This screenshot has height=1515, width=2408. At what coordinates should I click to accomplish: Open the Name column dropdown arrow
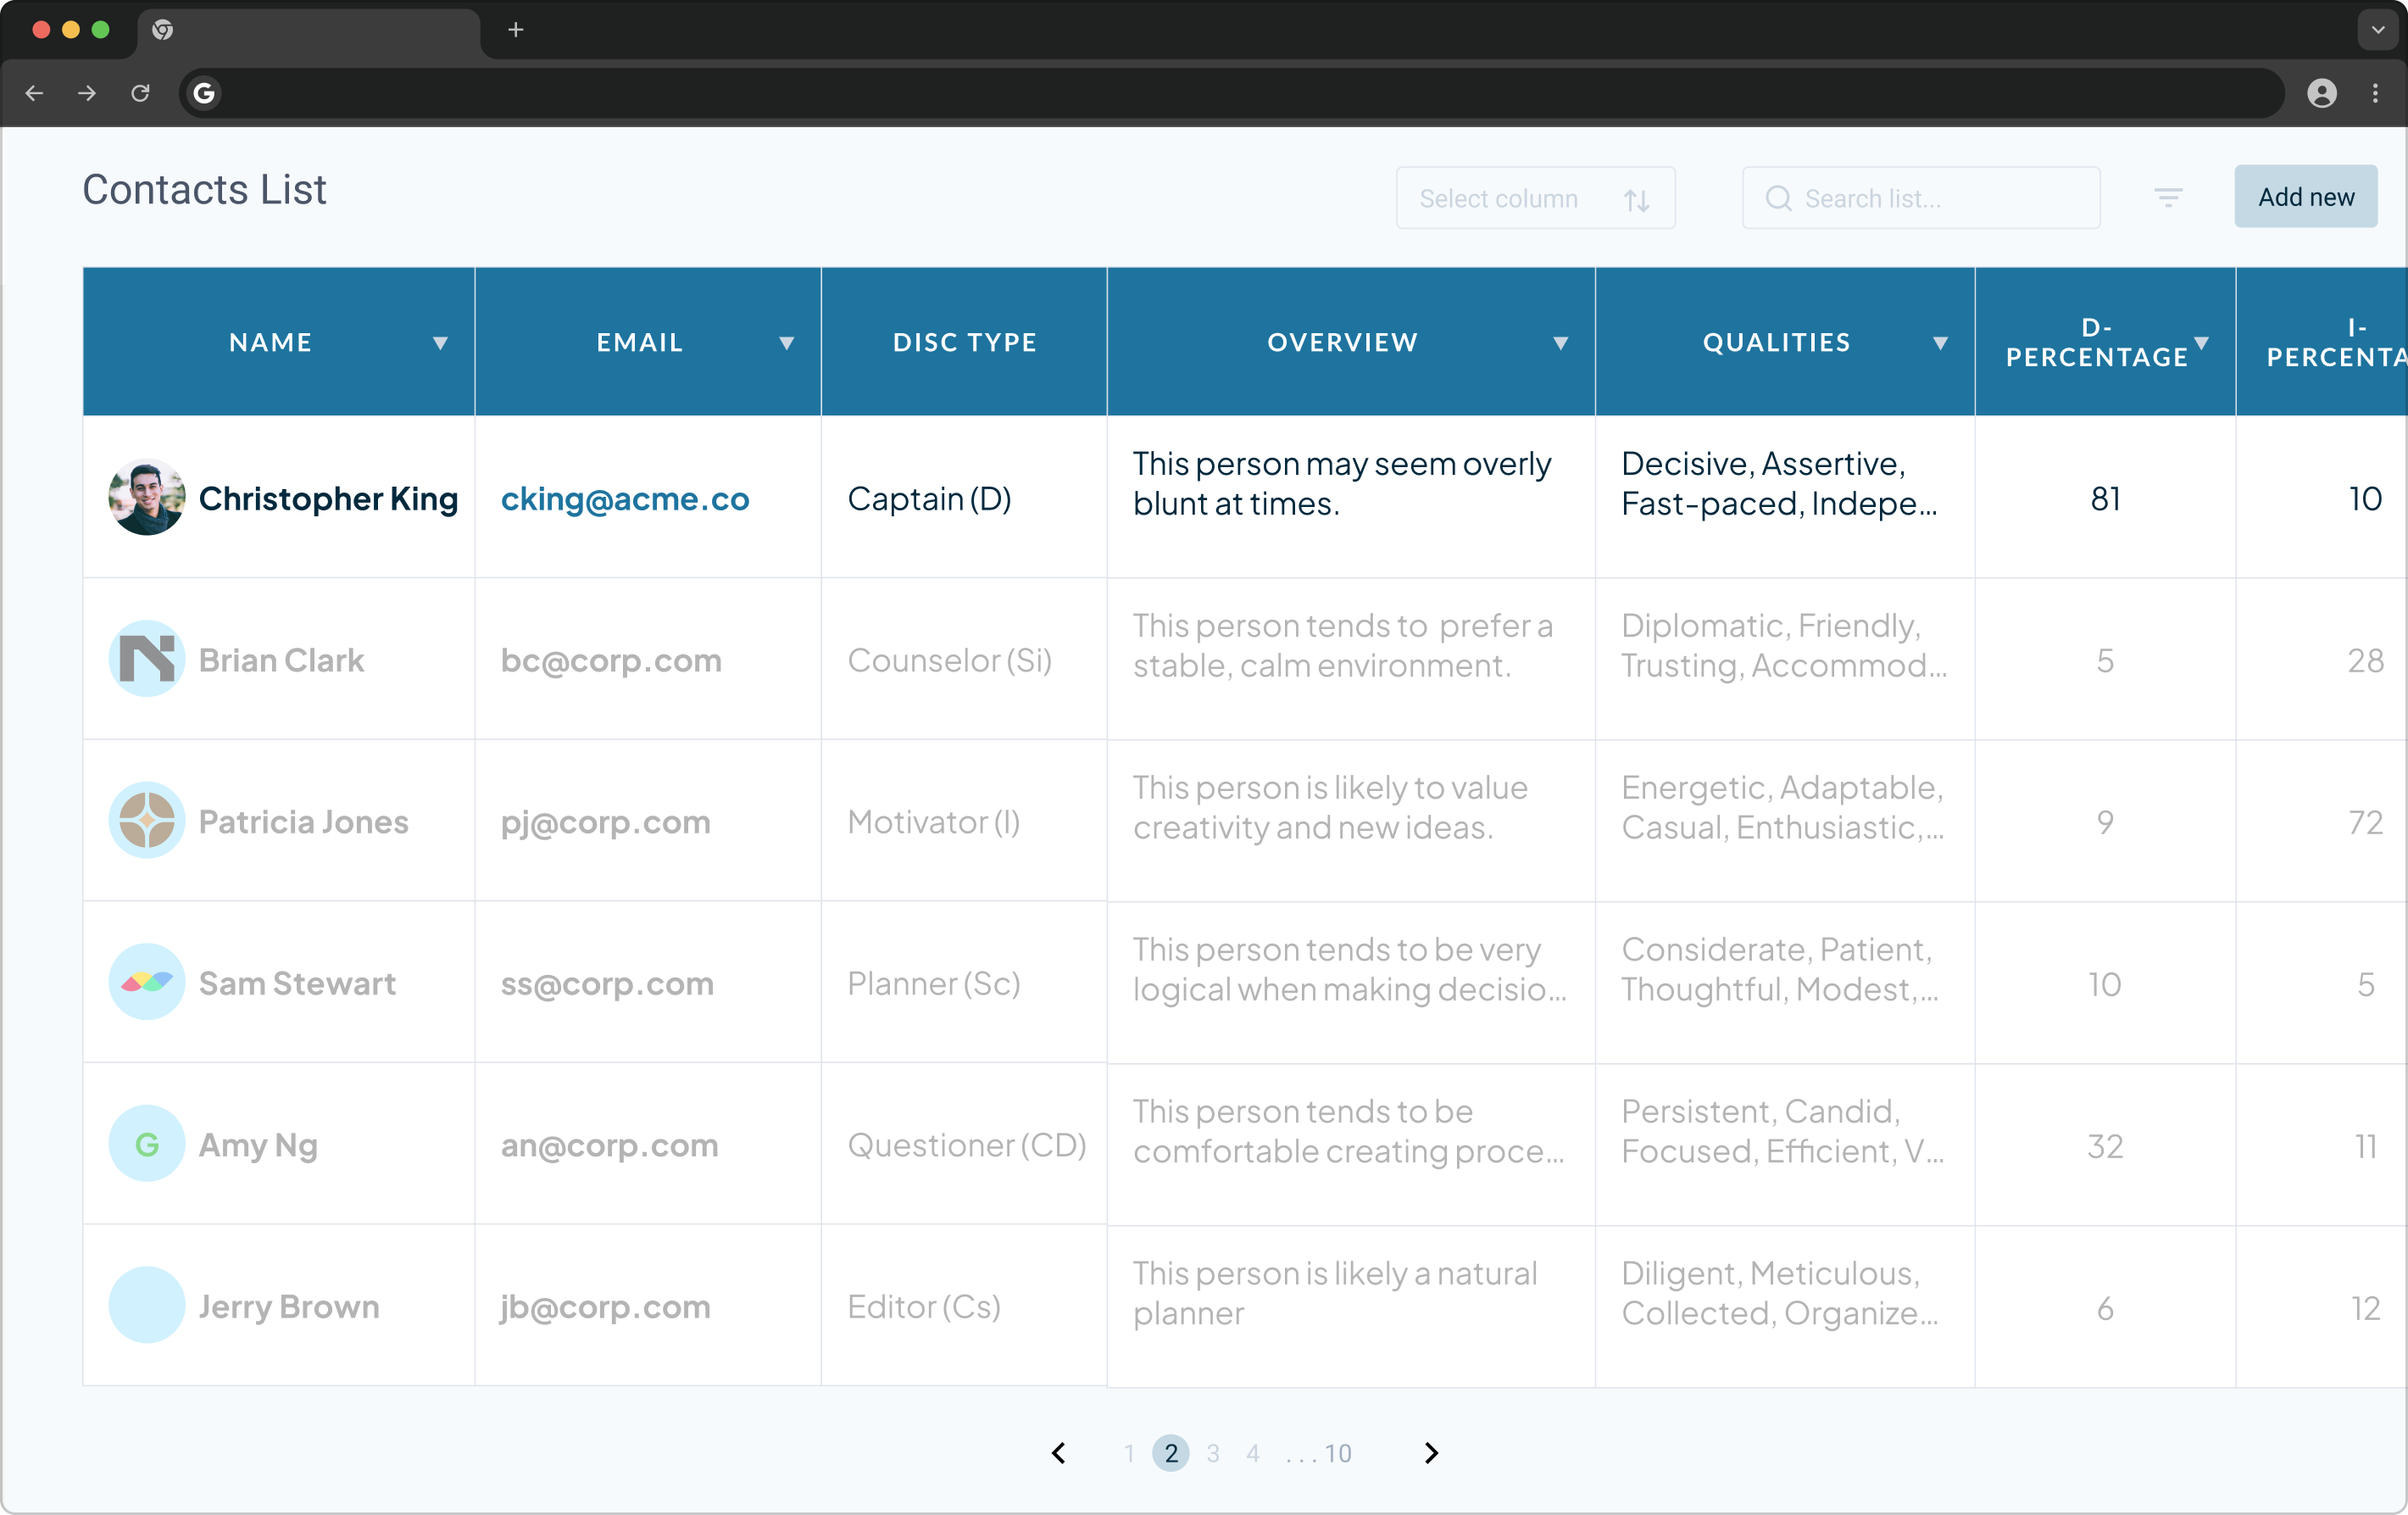tap(440, 343)
